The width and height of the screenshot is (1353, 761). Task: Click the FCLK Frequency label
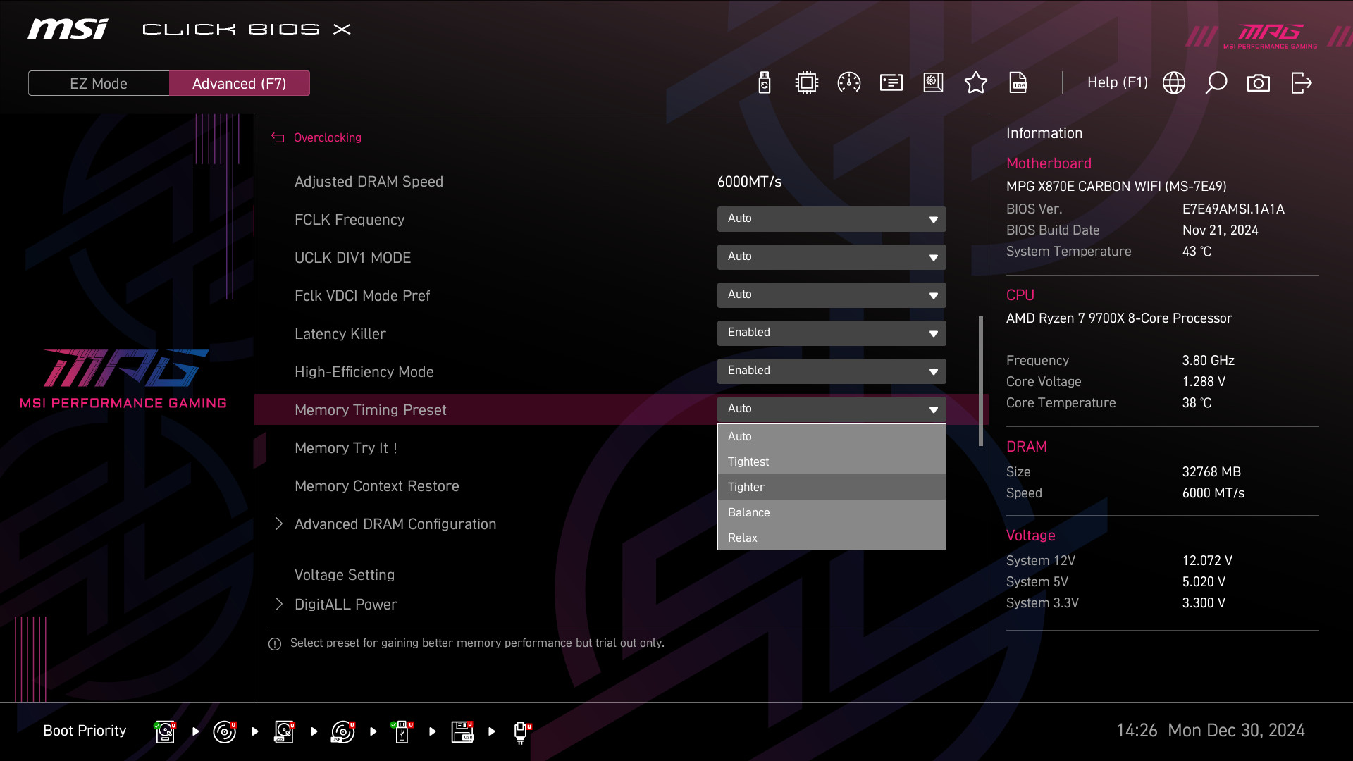[350, 220]
